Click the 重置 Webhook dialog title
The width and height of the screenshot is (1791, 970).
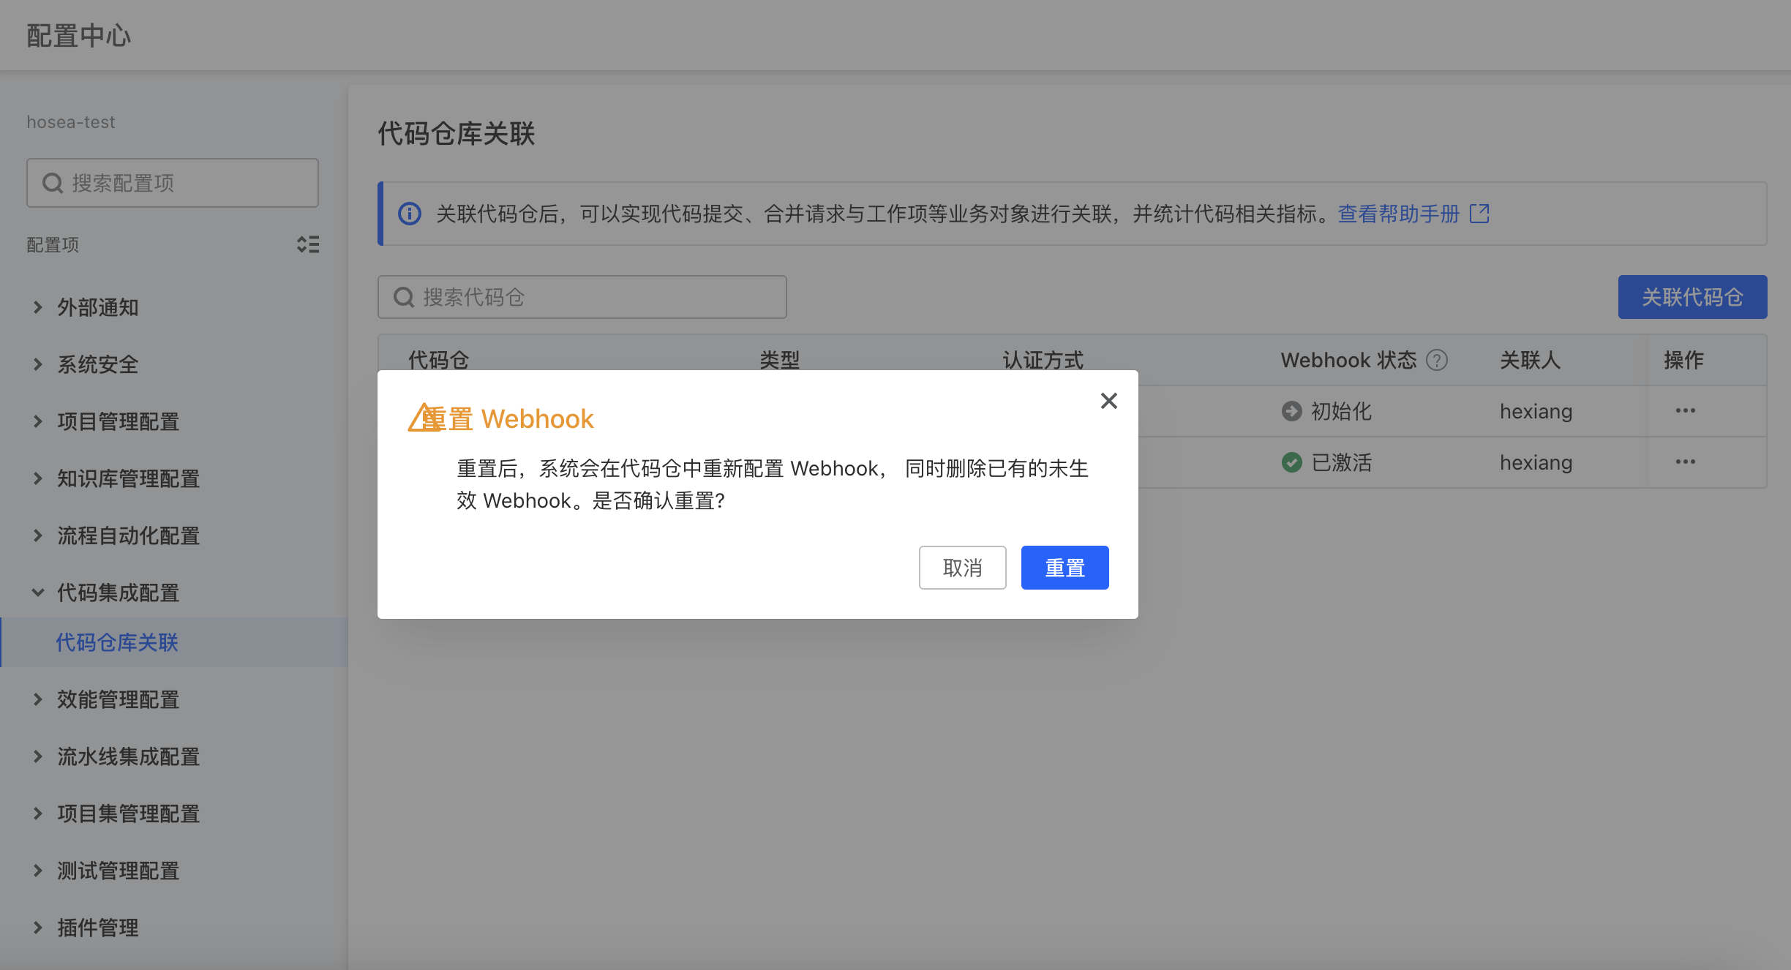[x=508, y=418]
